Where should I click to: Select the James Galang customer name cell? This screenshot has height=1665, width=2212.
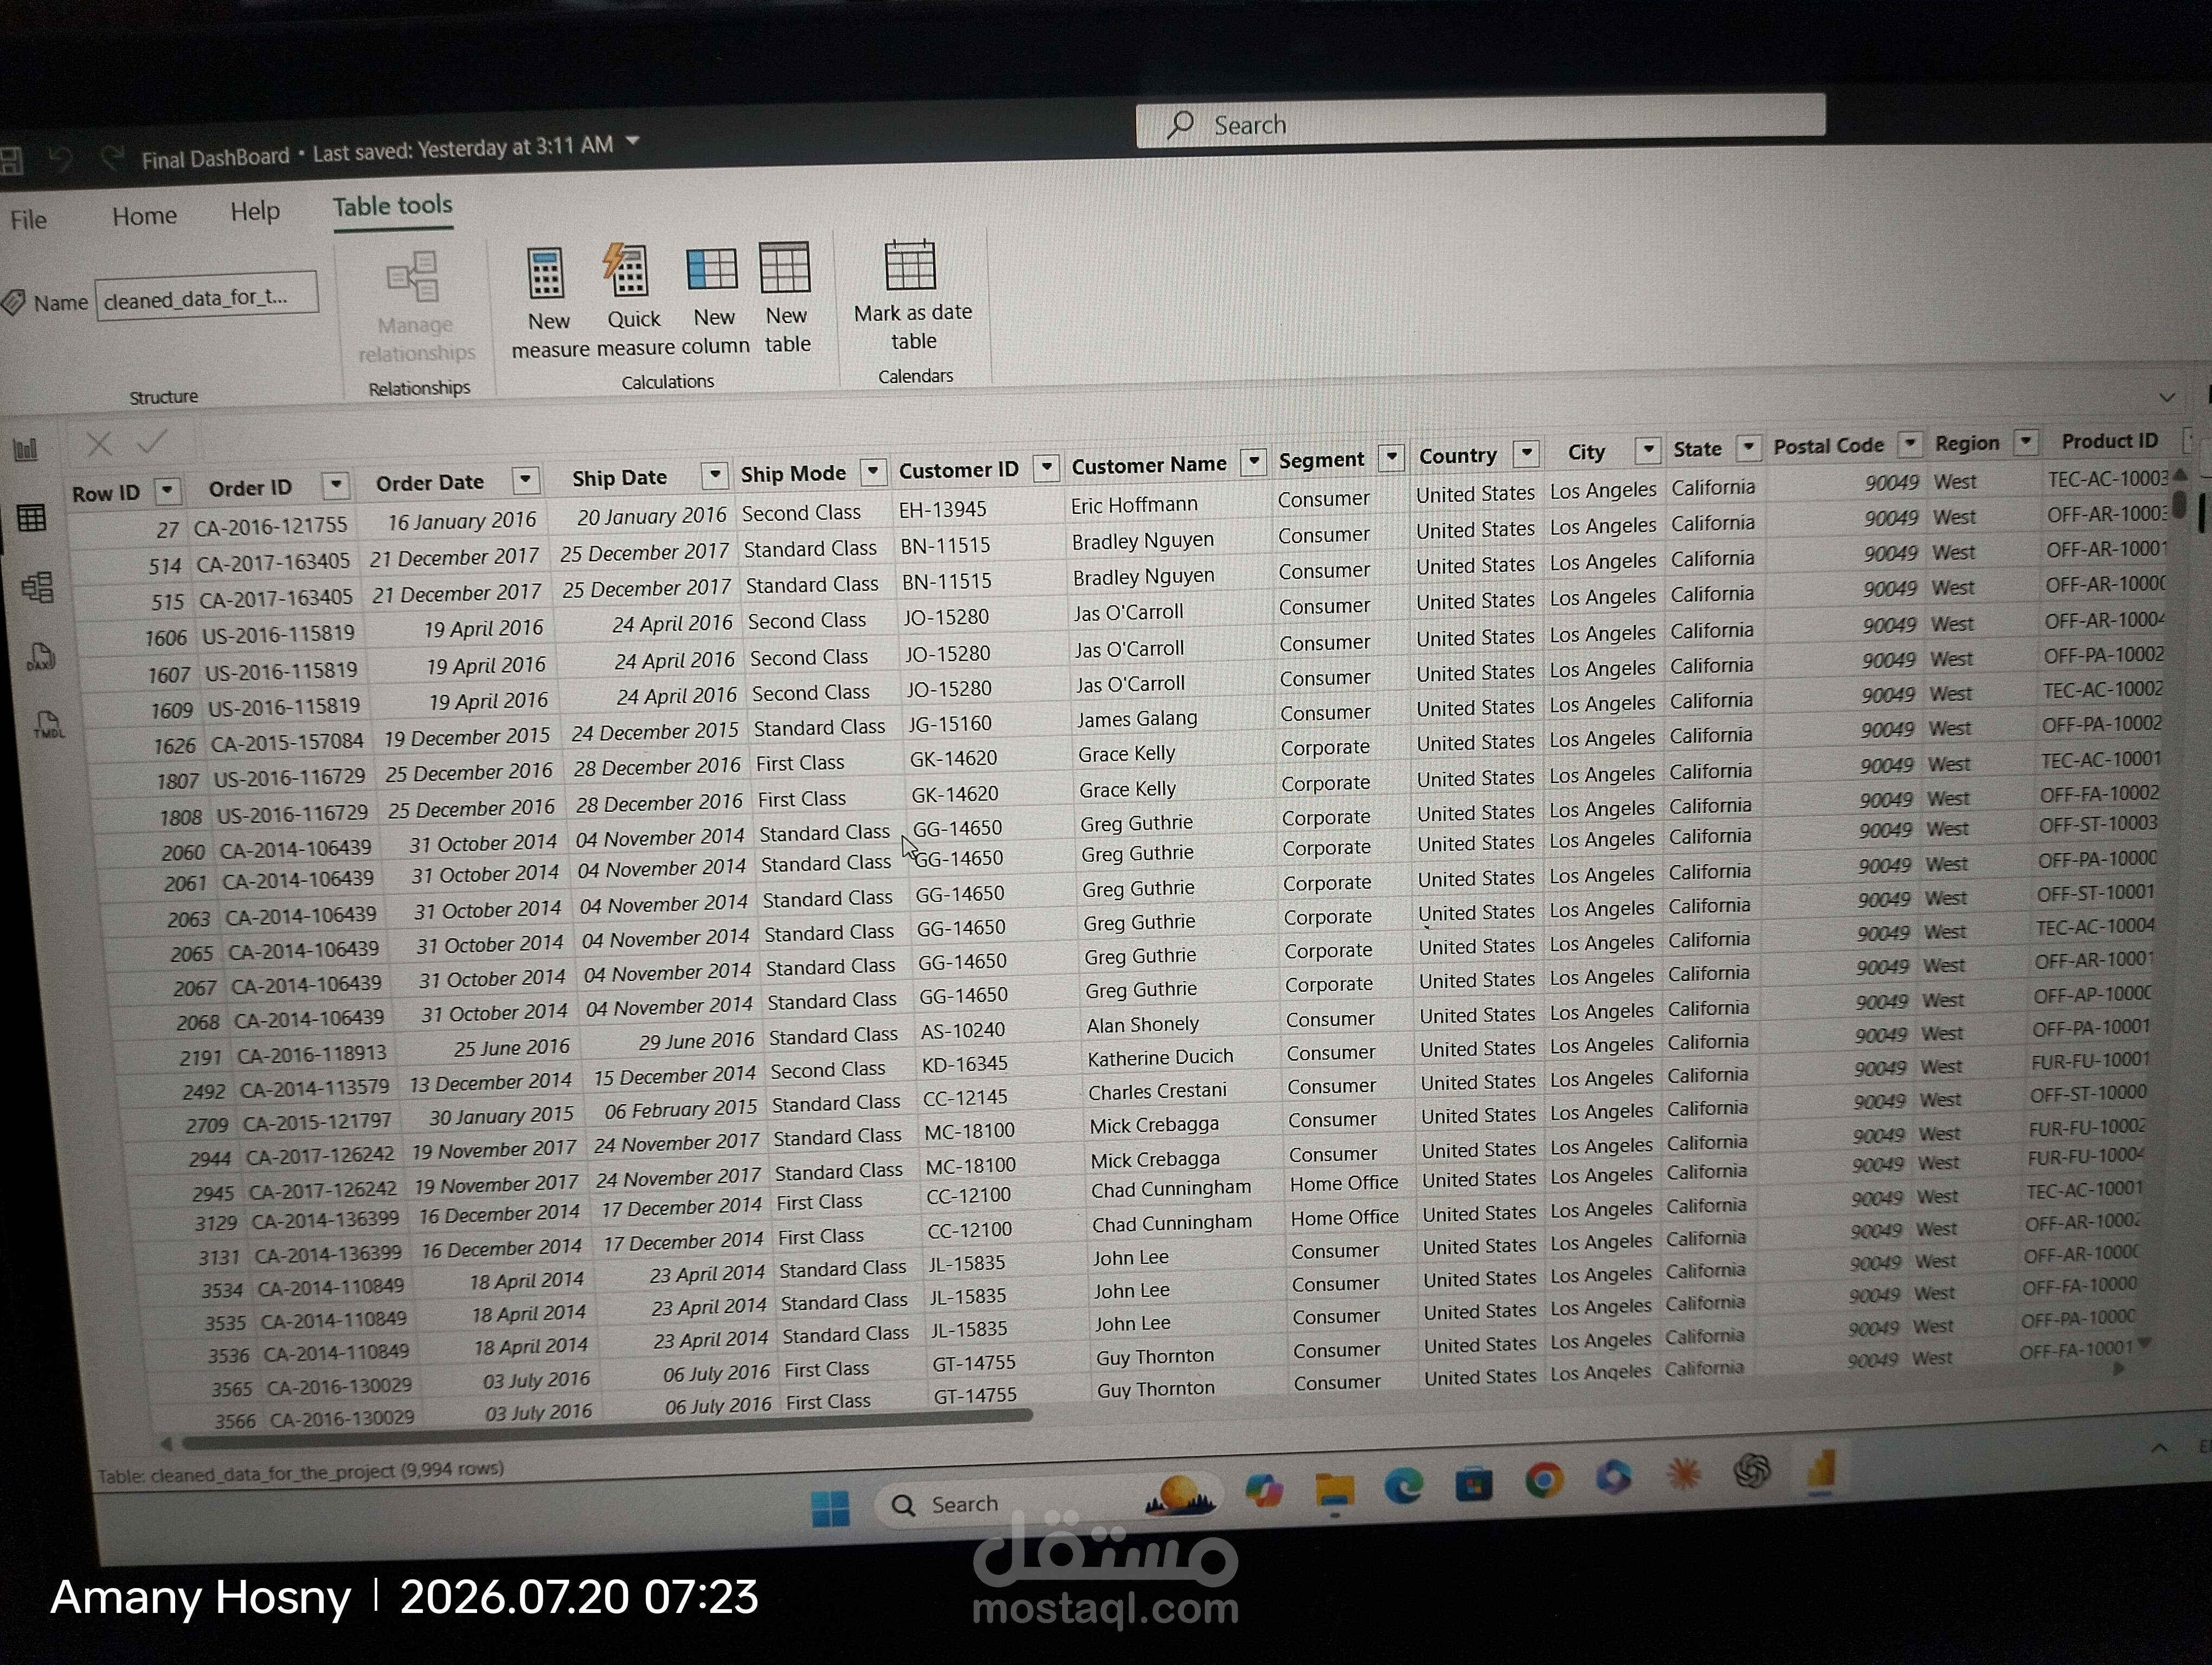1137,719
